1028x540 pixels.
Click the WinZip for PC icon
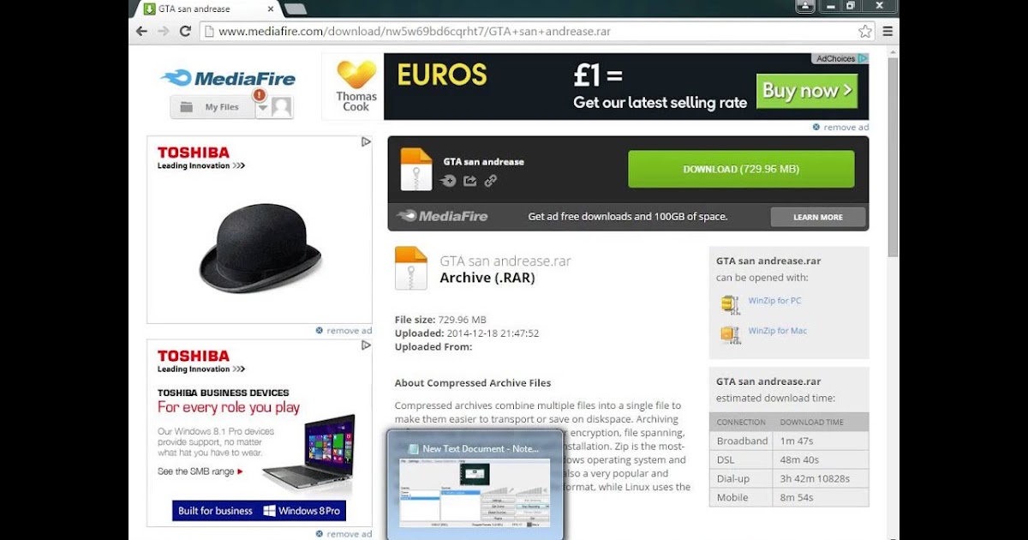730,304
